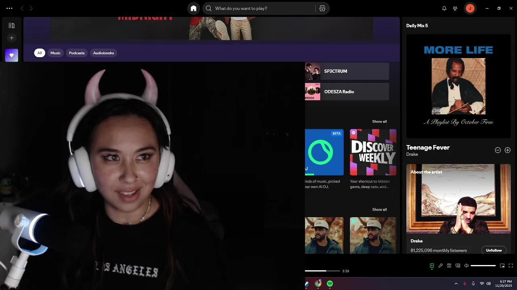Click the taskbar microphone icon
Screen dimensions: 517x290
tap(473, 284)
